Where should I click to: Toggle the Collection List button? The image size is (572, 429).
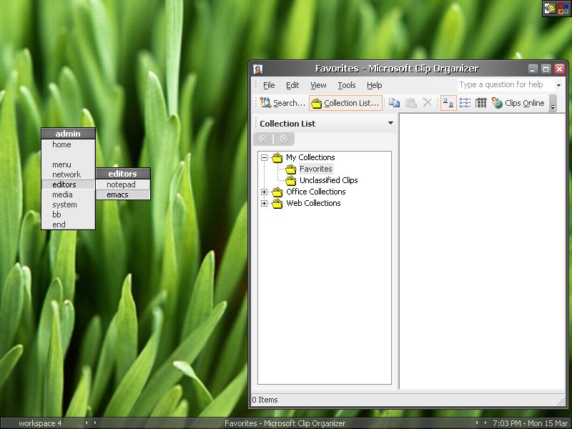tap(345, 103)
